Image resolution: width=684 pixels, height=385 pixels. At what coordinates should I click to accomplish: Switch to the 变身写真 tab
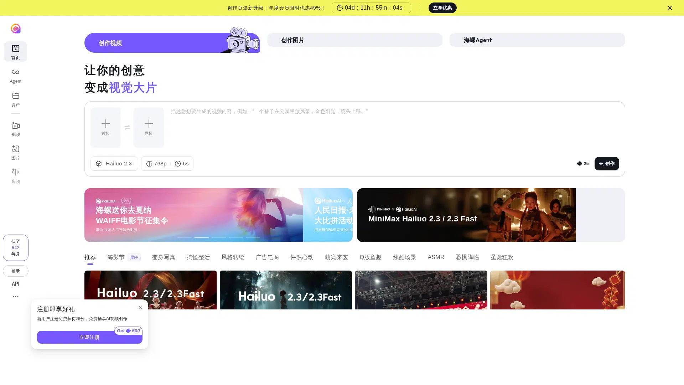(x=164, y=257)
